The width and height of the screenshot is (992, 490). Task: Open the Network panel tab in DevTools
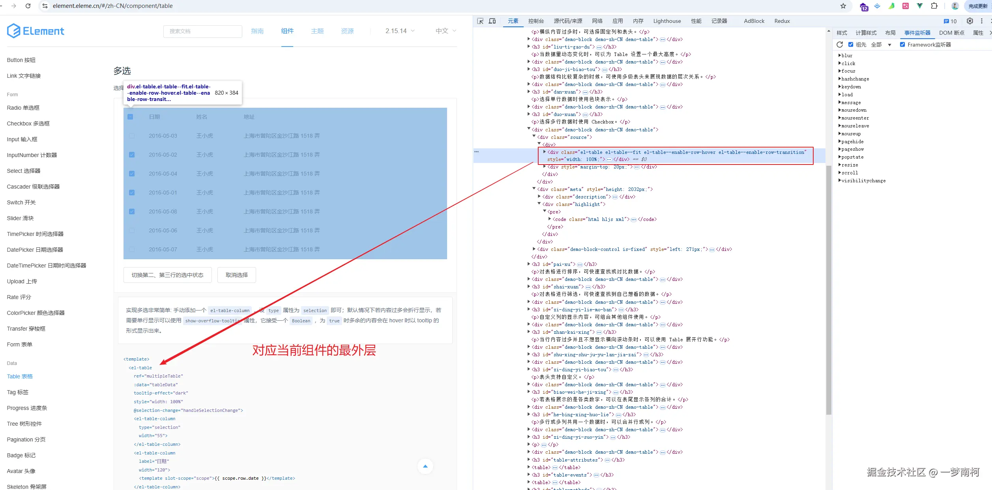coord(597,21)
